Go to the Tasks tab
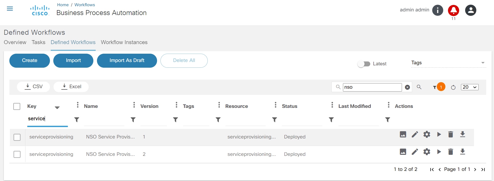Viewport: 494px width, 181px height. tap(38, 42)
